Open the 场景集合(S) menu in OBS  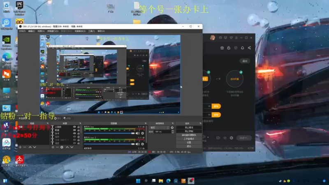click(x=80, y=31)
